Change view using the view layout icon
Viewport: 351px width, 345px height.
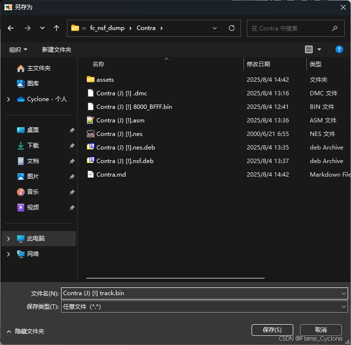[x=309, y=49]
